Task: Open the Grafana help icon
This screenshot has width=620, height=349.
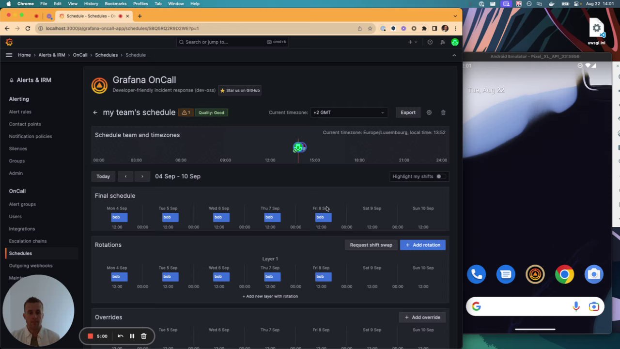Action: (x=430, y=42)
